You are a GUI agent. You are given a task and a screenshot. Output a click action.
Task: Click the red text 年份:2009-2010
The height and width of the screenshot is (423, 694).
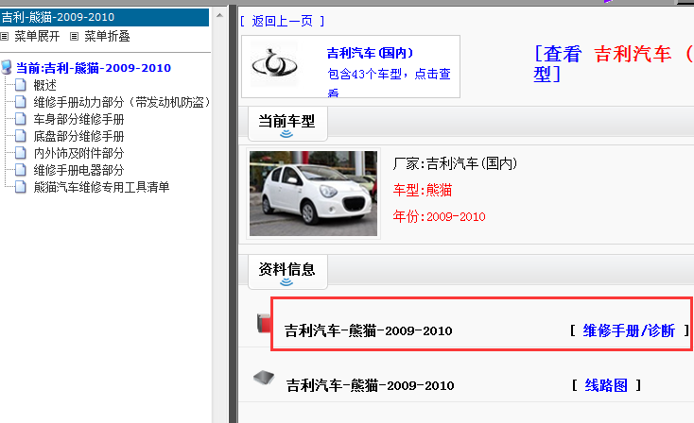(439, 216)
